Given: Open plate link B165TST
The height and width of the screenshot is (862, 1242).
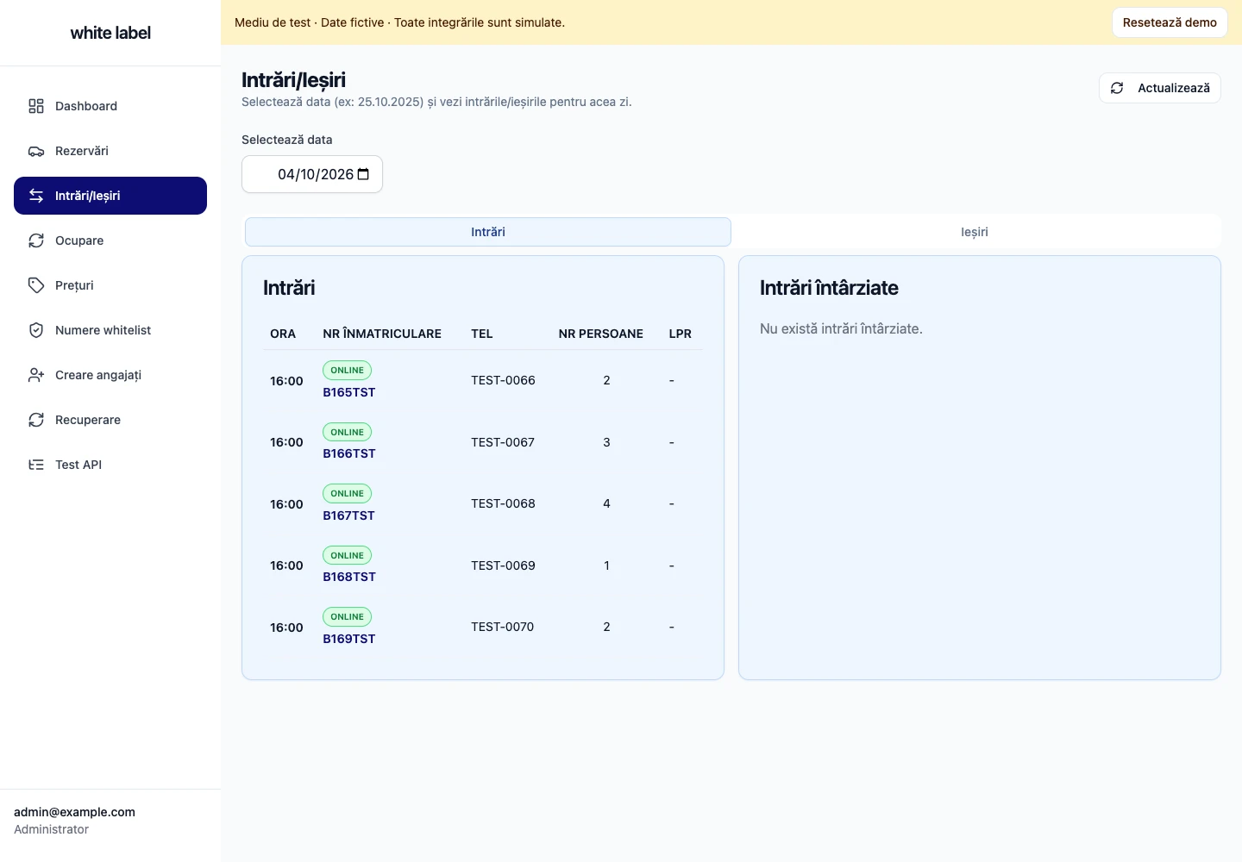Looking at the screenshot, I should pyautogui.click(x=349, y=392).
